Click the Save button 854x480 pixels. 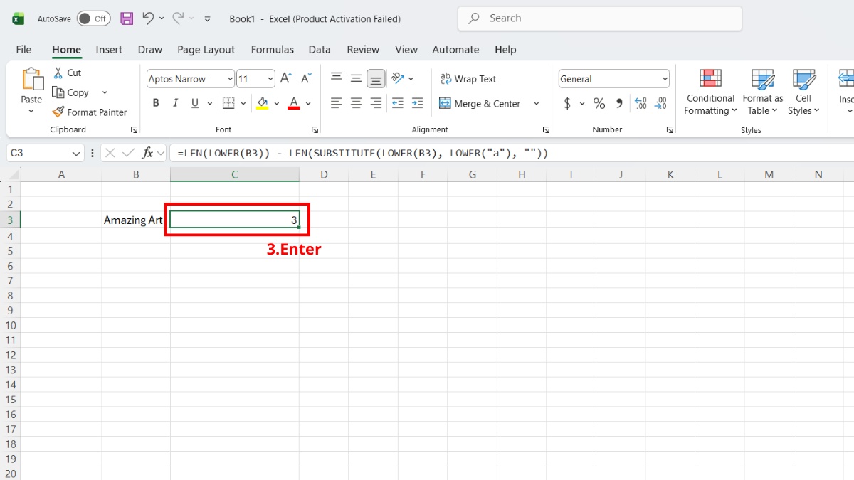(127, 18)
